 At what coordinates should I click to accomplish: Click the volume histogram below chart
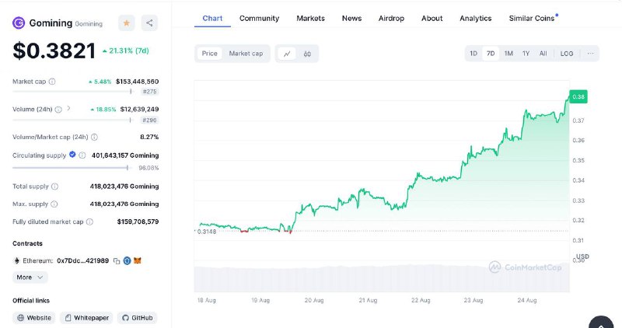pos(382,279)
